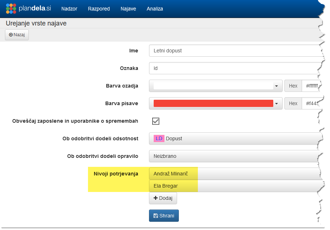Click the pink LD absence badge
Screen dimensions: 330x230
[x=159, y=139]
